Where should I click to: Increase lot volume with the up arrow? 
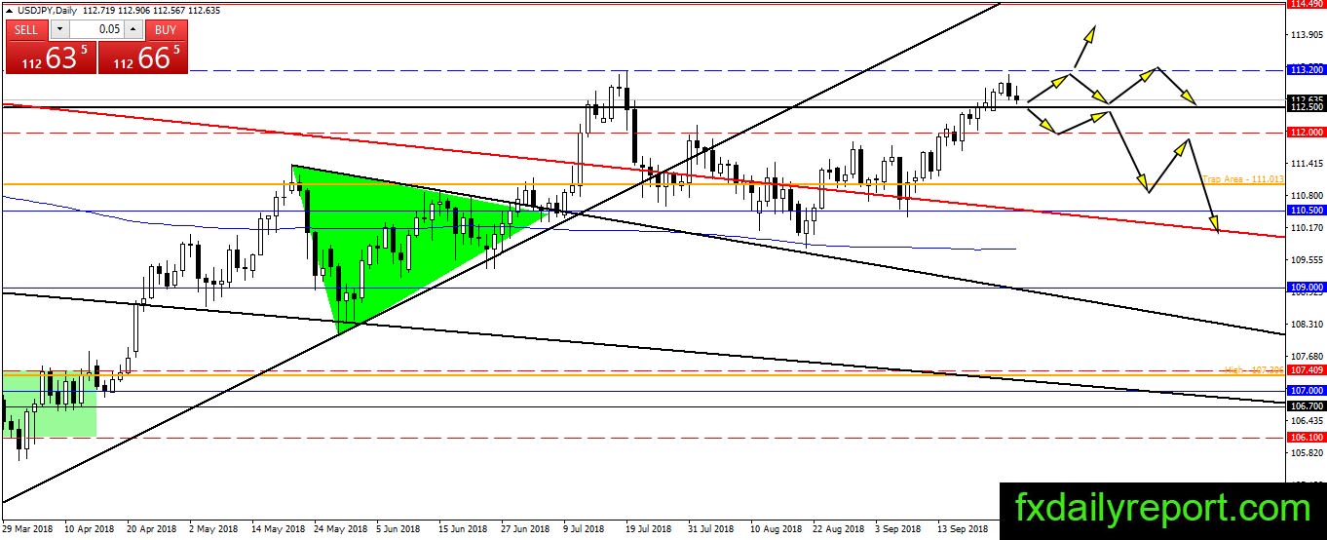pyautogui.click(x=134, y=30)
